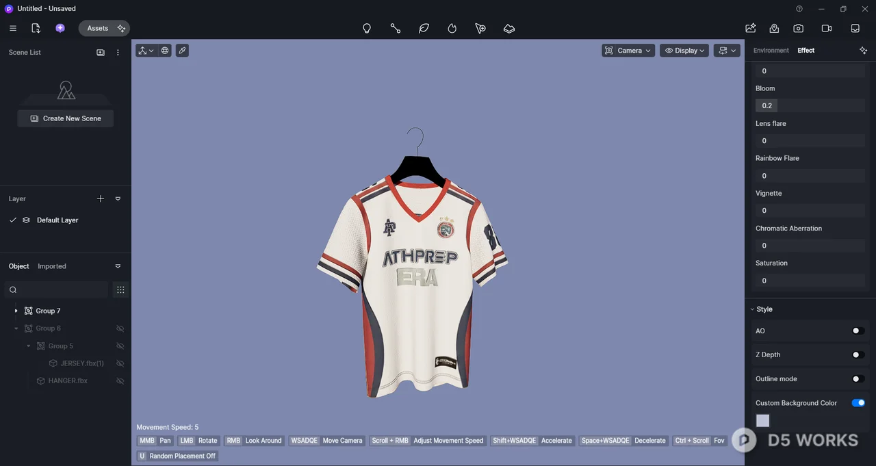This screenshot has width=876, height=466.
Task: Open the Layer panel dropdown arrow
Action: 118,198
